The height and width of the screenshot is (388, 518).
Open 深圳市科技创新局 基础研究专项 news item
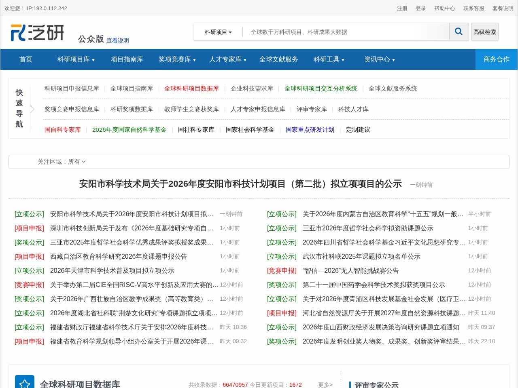[x=132, y=228]
